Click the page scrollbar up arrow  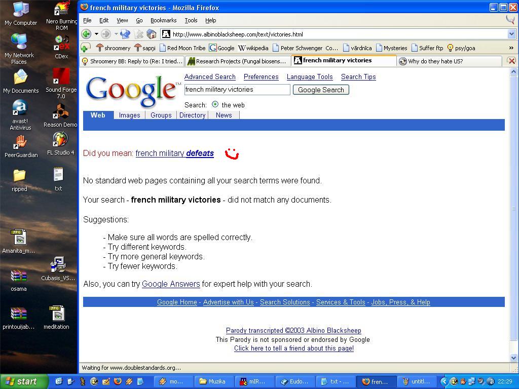tap(514, 71)
